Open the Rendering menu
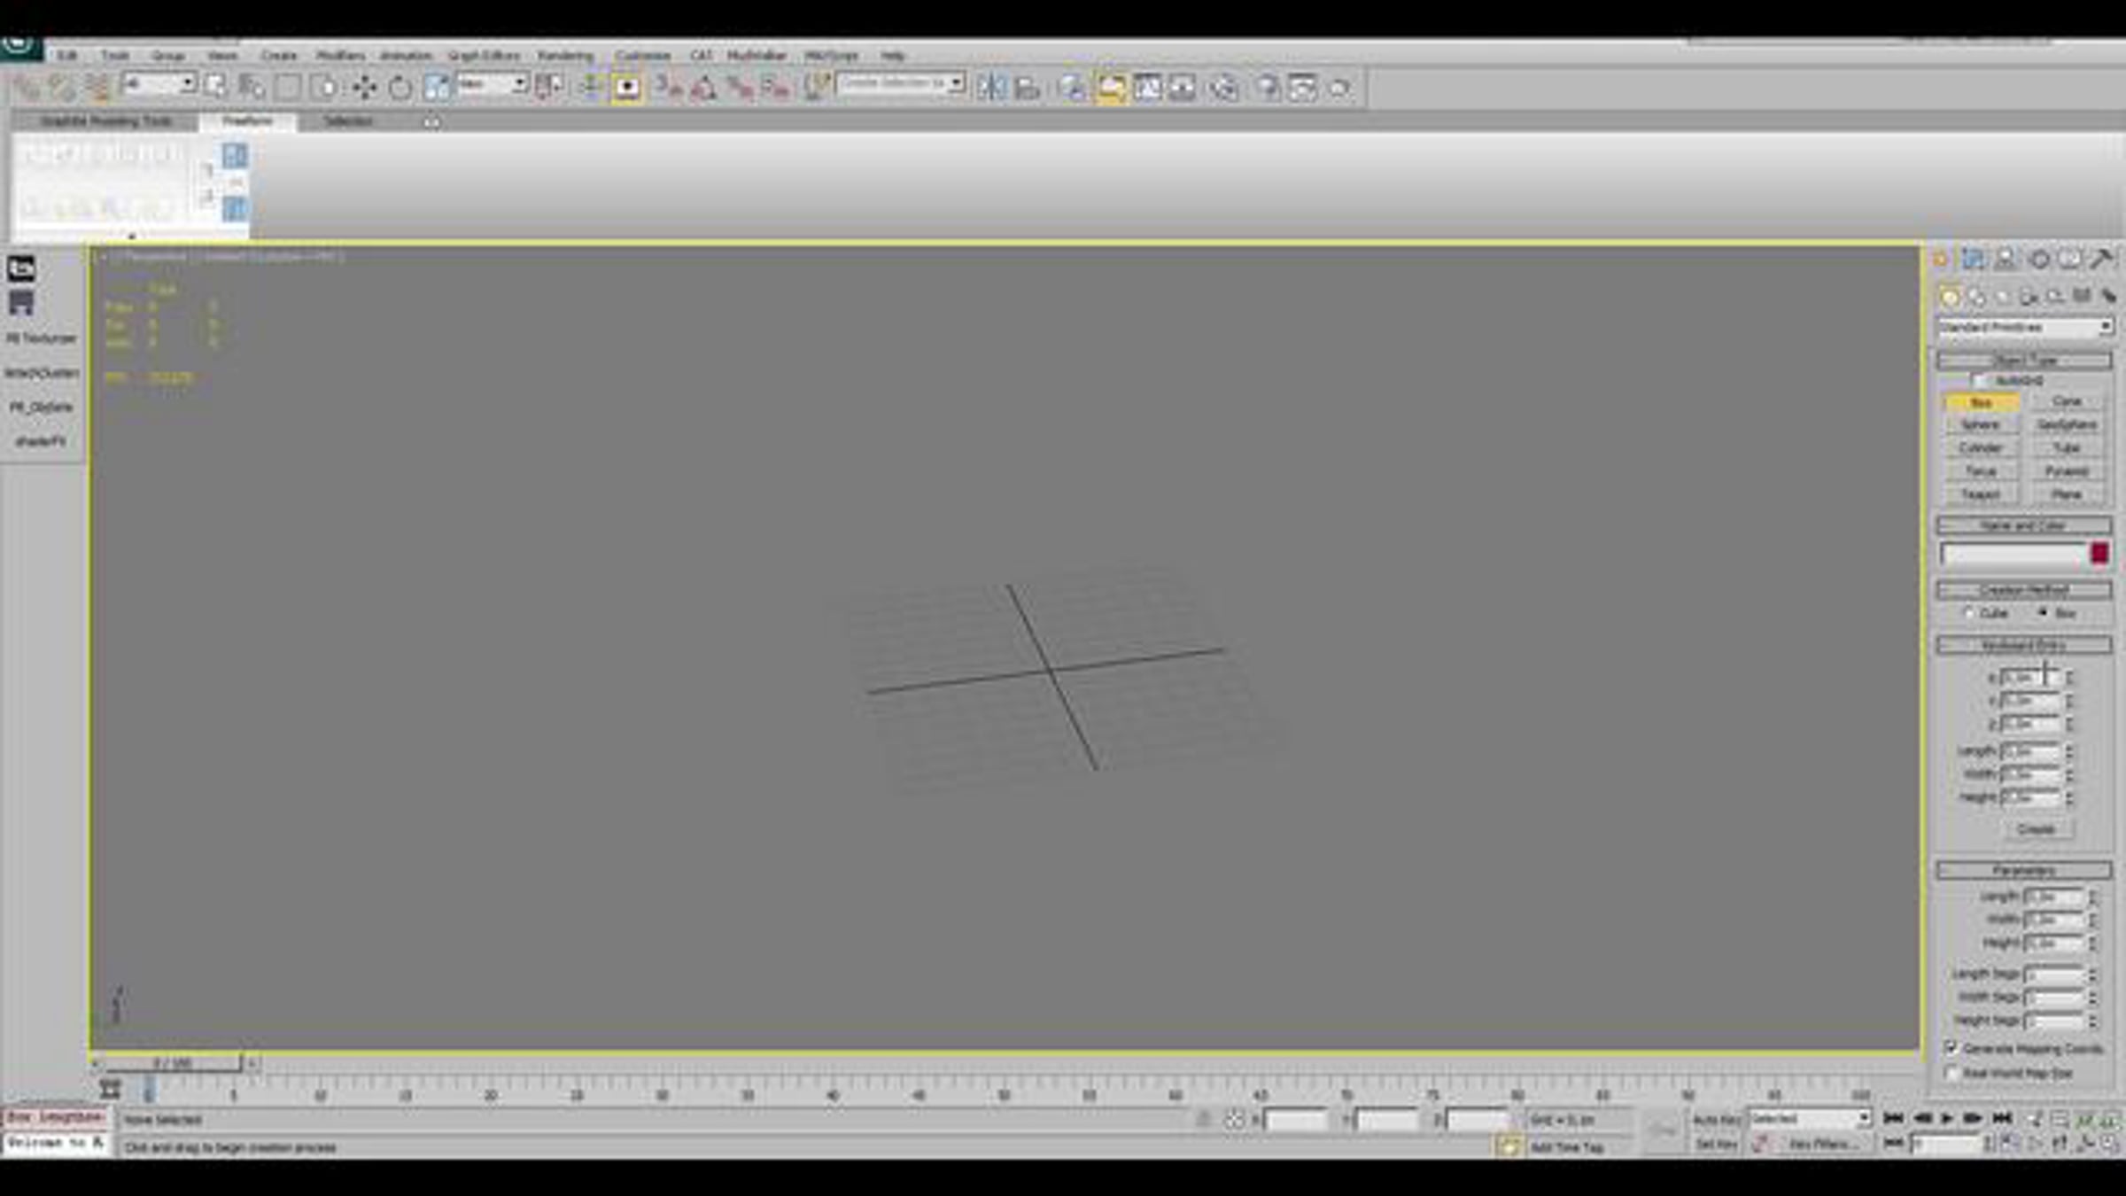The width and height of the screenshot is (2126, 1196). click(565, 55)
